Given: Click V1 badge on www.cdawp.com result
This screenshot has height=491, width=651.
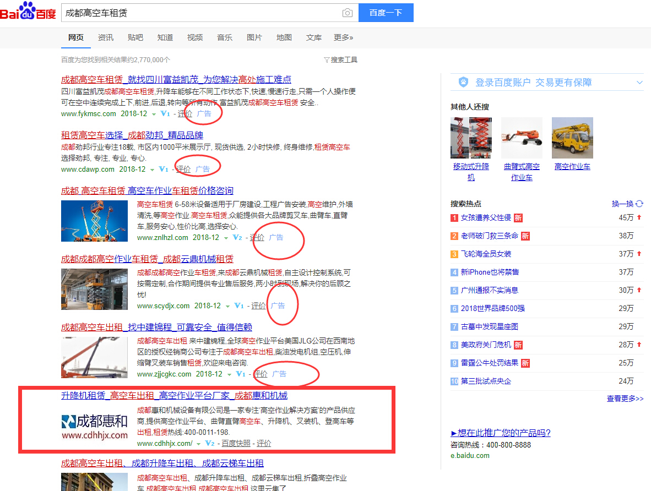Looking at the screenshot, I should (x=164, y=170).
